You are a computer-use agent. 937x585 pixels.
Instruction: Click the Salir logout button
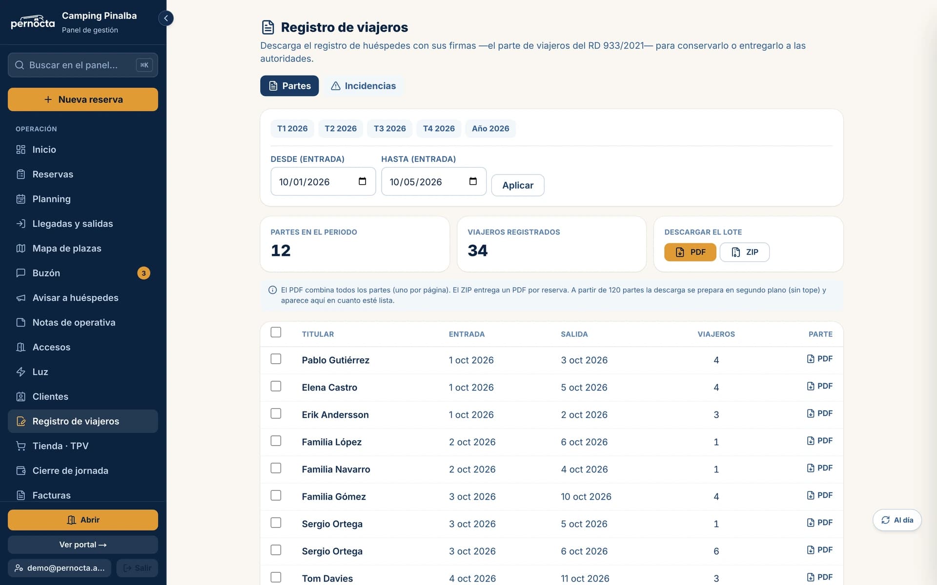137,568
